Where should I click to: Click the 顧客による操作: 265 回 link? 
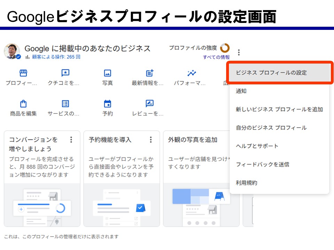(56, 57)
